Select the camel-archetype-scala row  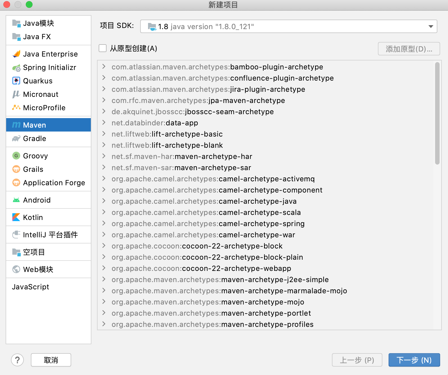[265, 212]
